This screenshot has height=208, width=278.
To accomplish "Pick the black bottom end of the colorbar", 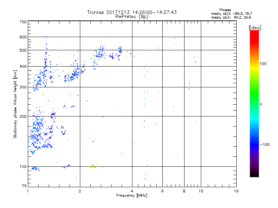I will (x=254, y=175).
